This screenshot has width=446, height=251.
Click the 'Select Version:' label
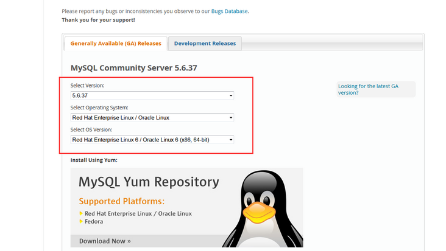(88, 86)
